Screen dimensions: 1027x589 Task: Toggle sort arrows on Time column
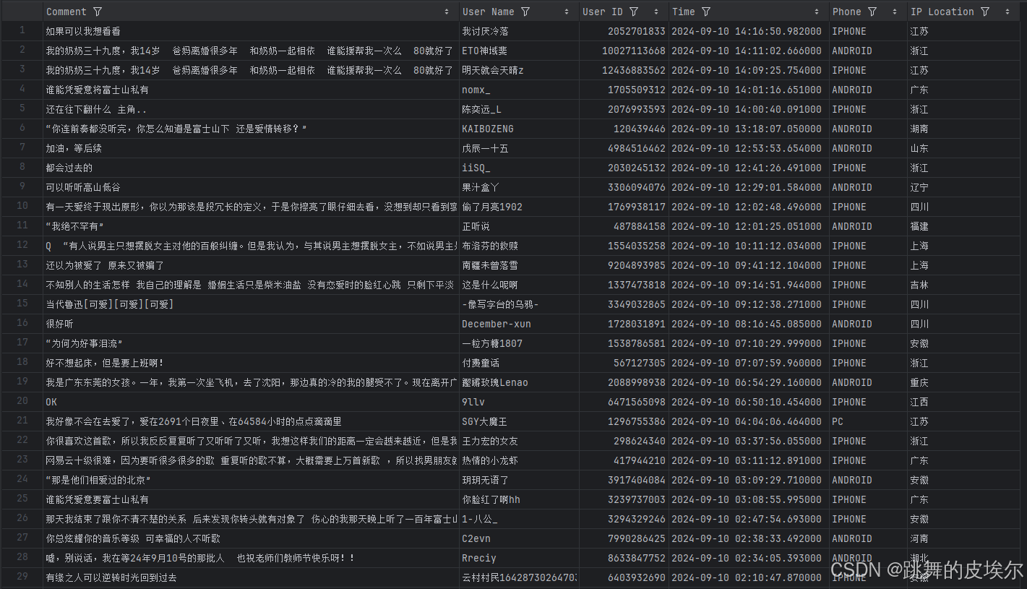click(x=817, y=12)
